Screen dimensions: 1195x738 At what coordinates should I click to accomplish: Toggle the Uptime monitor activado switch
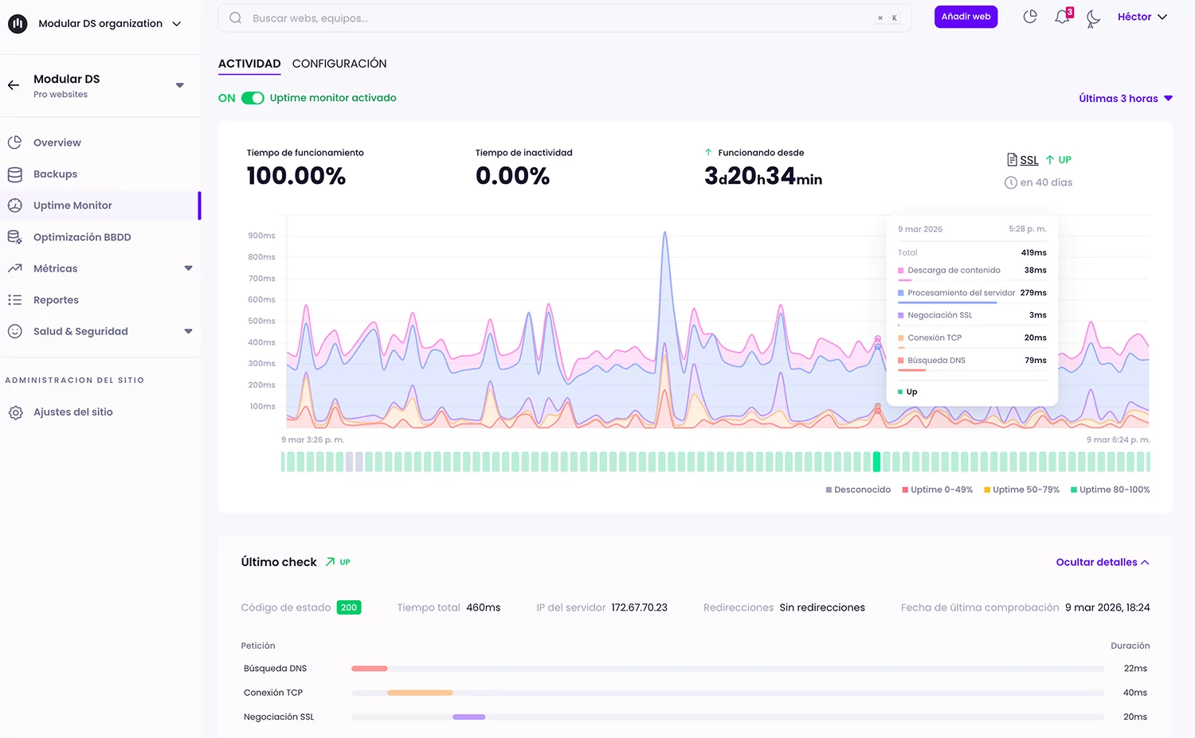(252, 98)
